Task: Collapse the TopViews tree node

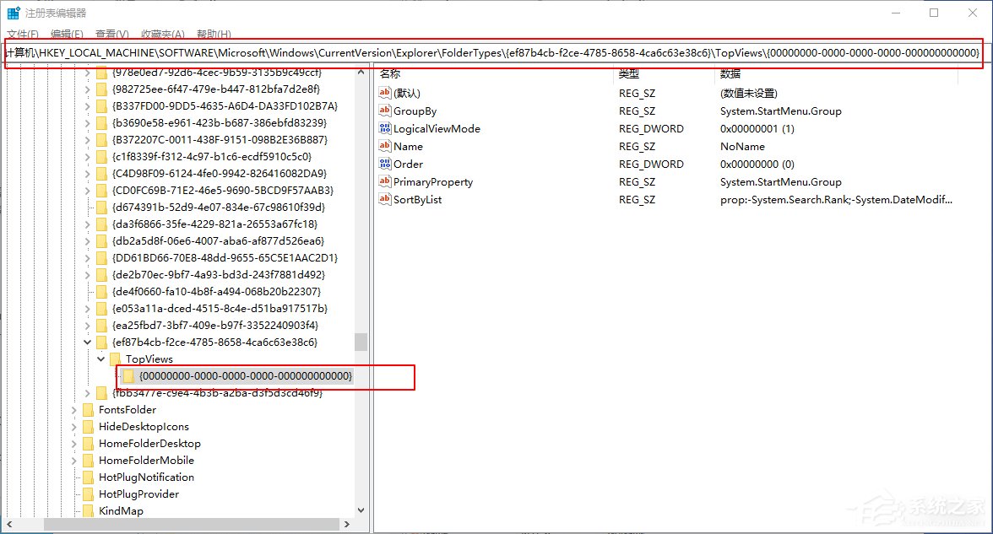Action: [x=100, y=359]
